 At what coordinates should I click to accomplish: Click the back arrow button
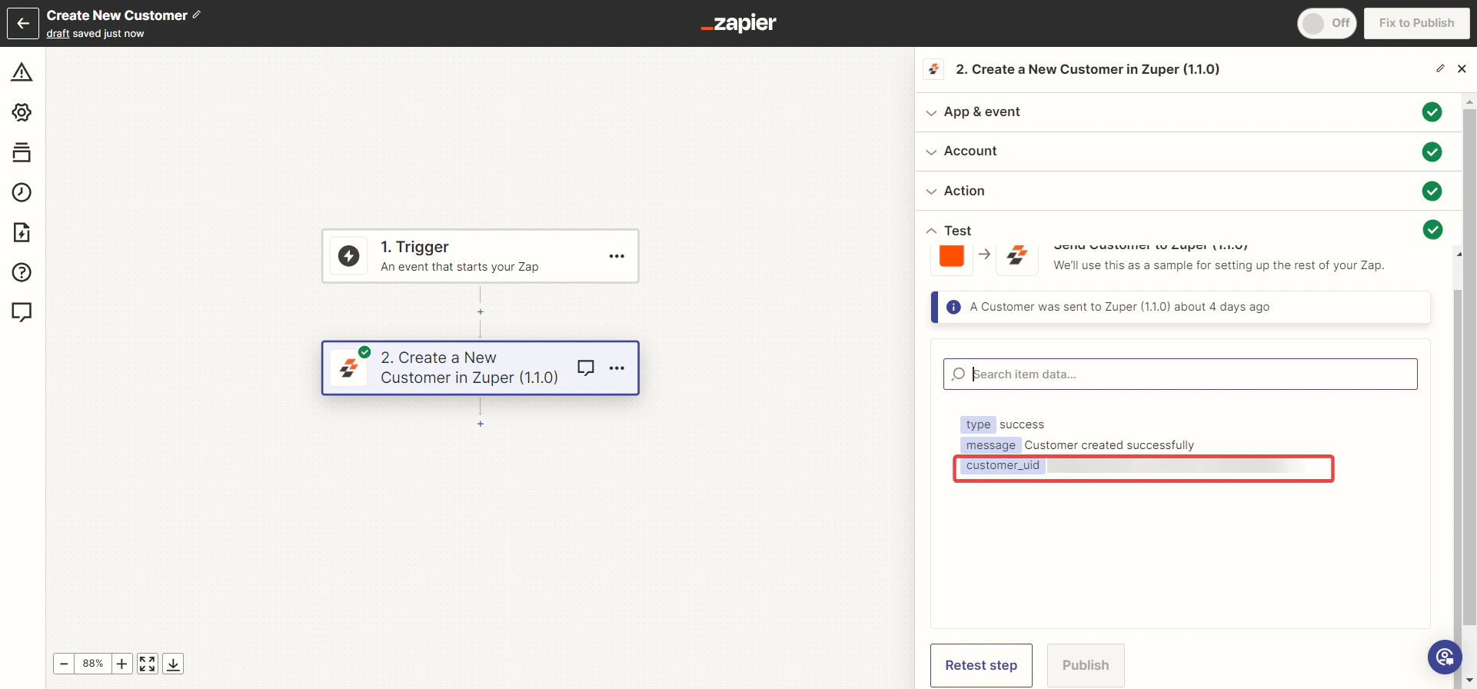(x=23, y=23)
